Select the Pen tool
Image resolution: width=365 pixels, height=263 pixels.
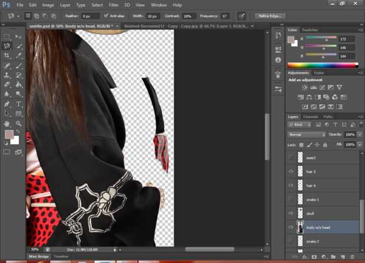click(x=6, y=104)
